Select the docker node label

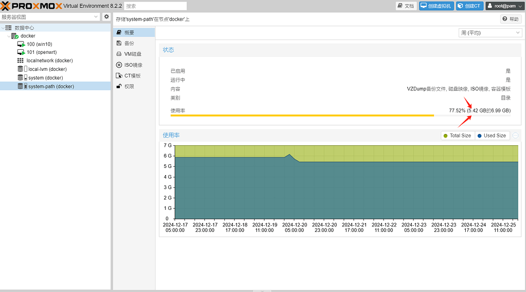pos(28,36)
